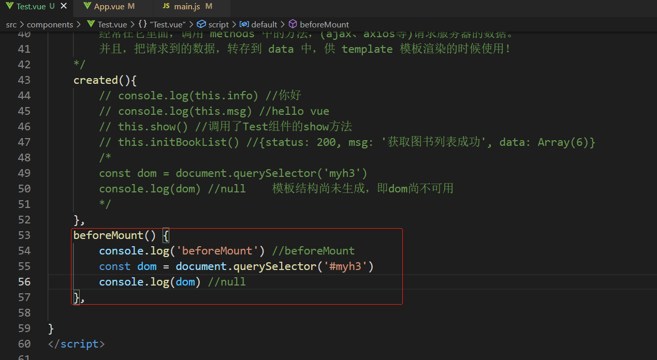This screenshot has height=360, width=657.
Task: Click the word "created" on line 43
Action: (x=96, y=80)
